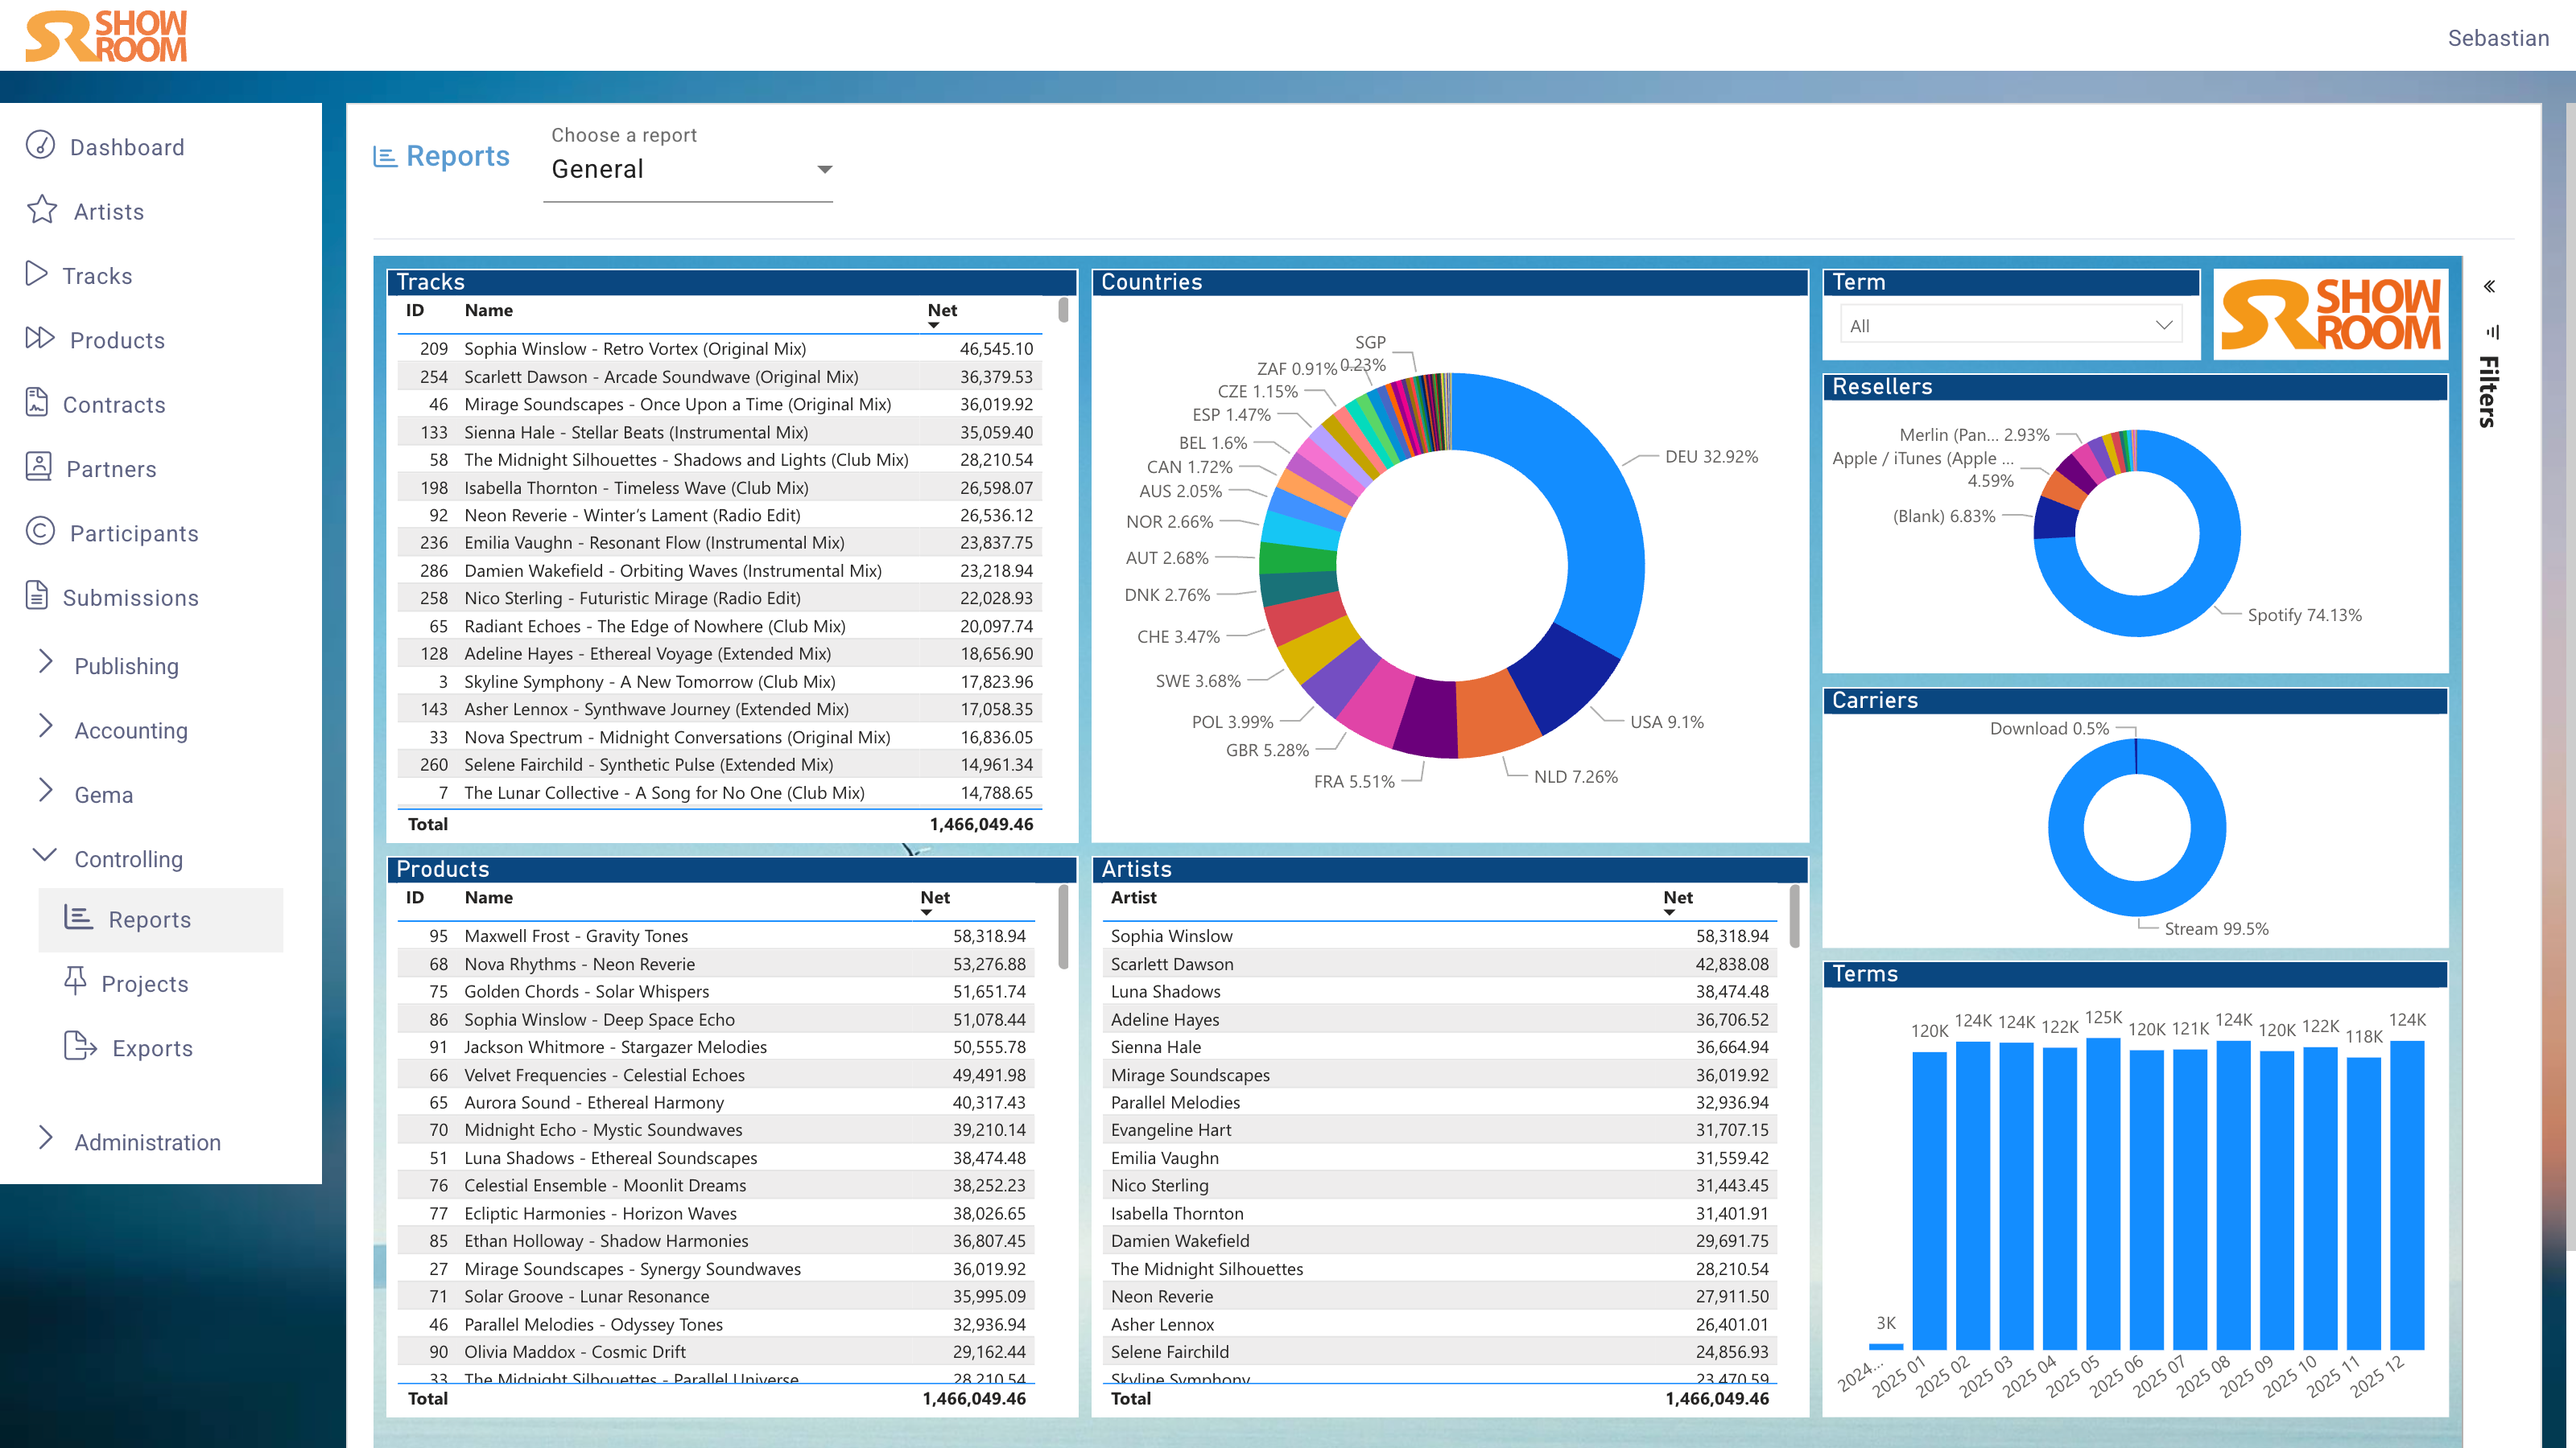Open the Term filter All dropdown
Viewport: 2576px width, 1448px height.
click(x=2010, y=326)
